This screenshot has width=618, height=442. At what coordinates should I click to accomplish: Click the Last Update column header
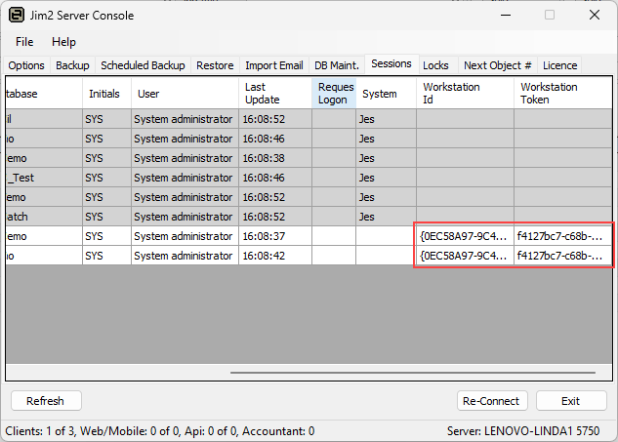[275, 94]
